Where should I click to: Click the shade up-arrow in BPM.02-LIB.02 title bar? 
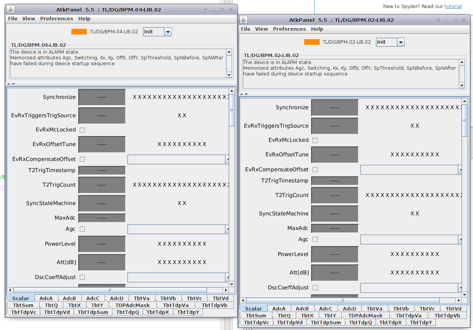438,20
